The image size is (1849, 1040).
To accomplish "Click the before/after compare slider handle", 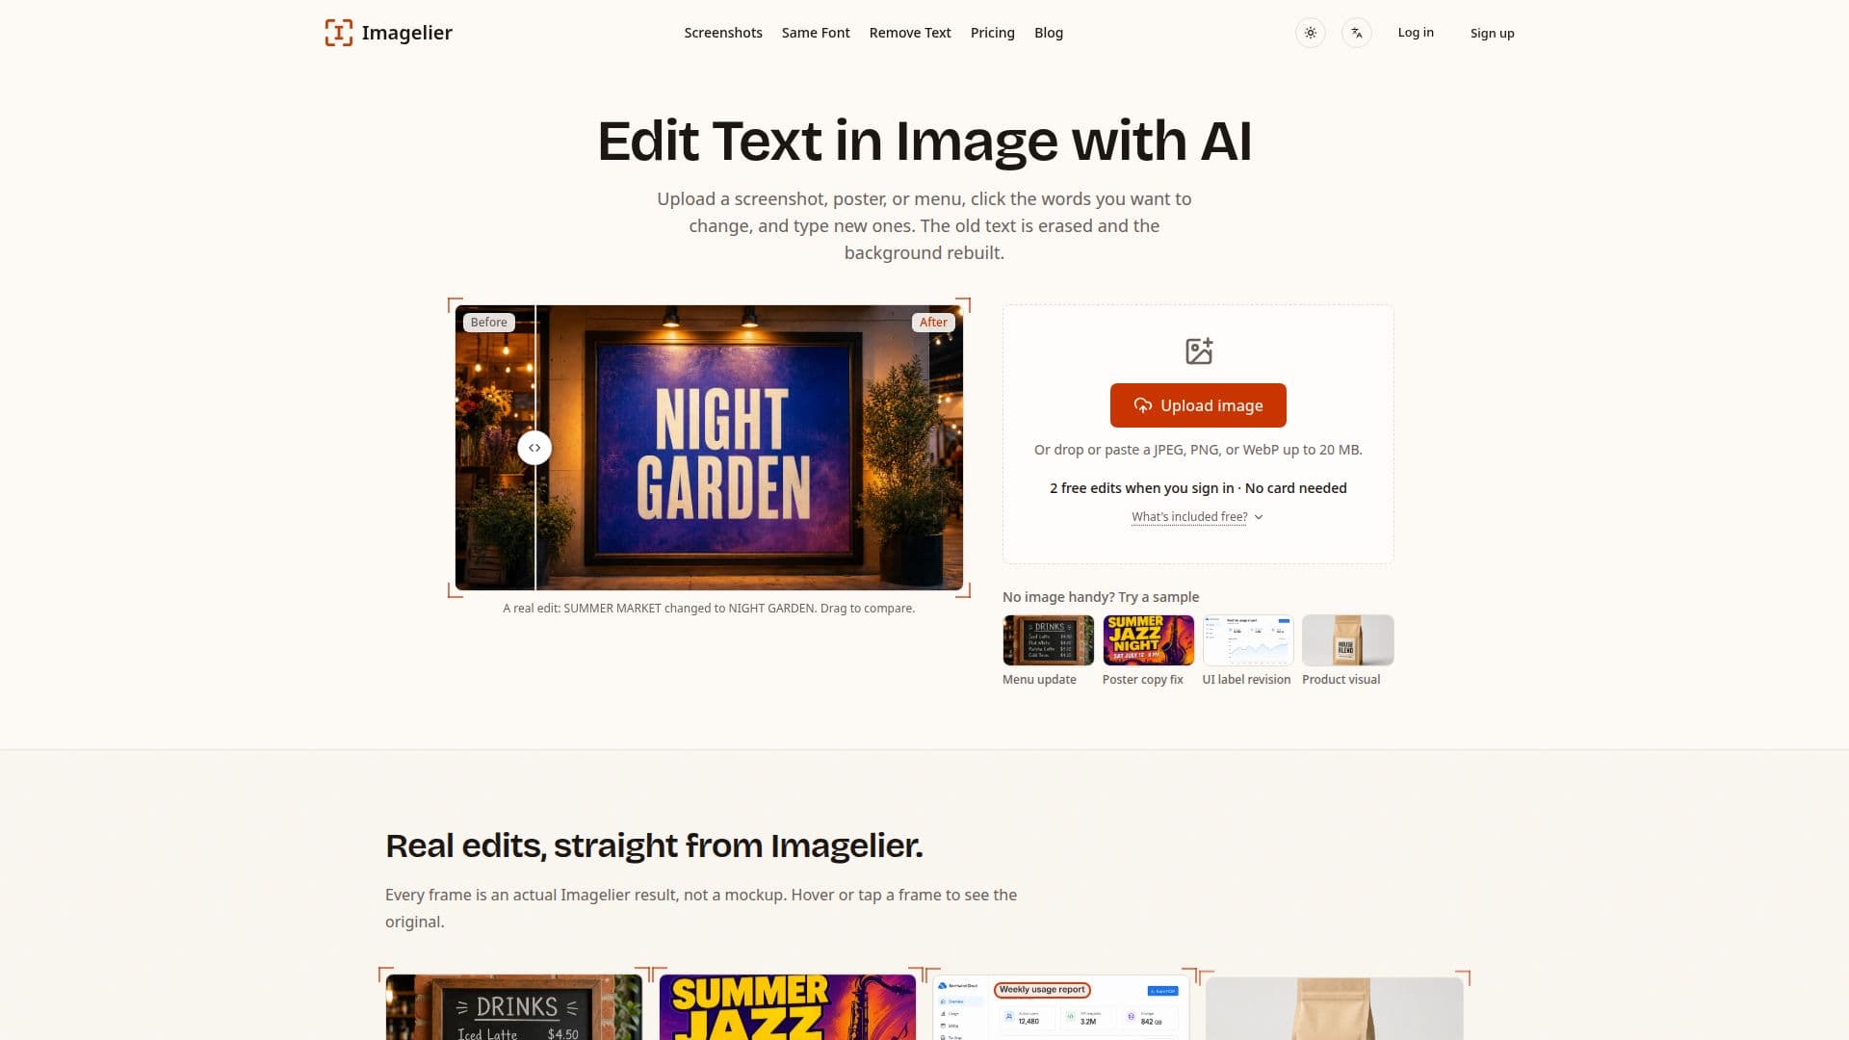I will [534, 448].
